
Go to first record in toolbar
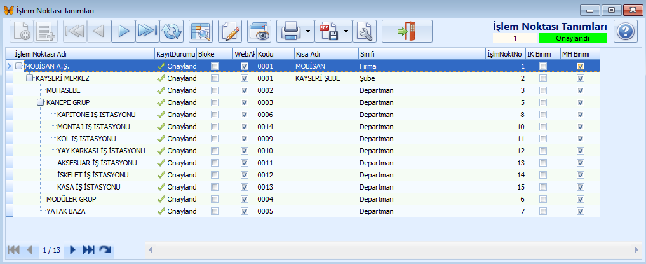click(75, 31)
